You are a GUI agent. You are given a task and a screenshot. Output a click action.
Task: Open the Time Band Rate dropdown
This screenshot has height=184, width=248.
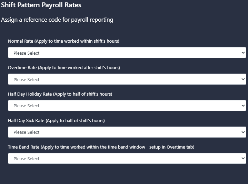coord(127,159)
